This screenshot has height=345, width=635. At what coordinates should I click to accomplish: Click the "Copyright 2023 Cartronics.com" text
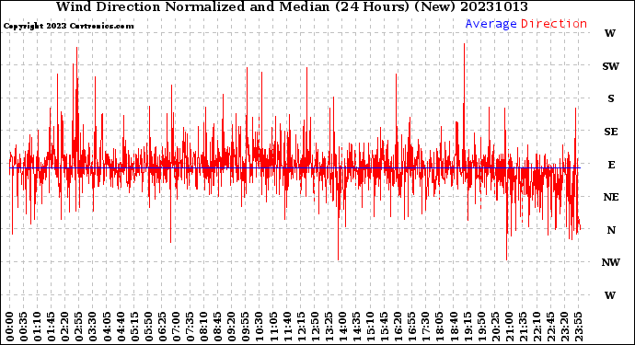[68, 26]
